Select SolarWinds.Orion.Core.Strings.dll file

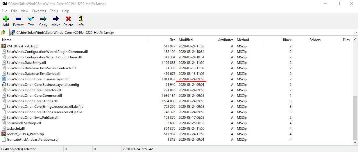[32, 101]
